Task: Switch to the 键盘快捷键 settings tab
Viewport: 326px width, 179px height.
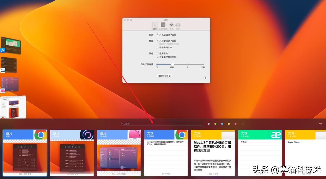Action: [x=163, y=25]
